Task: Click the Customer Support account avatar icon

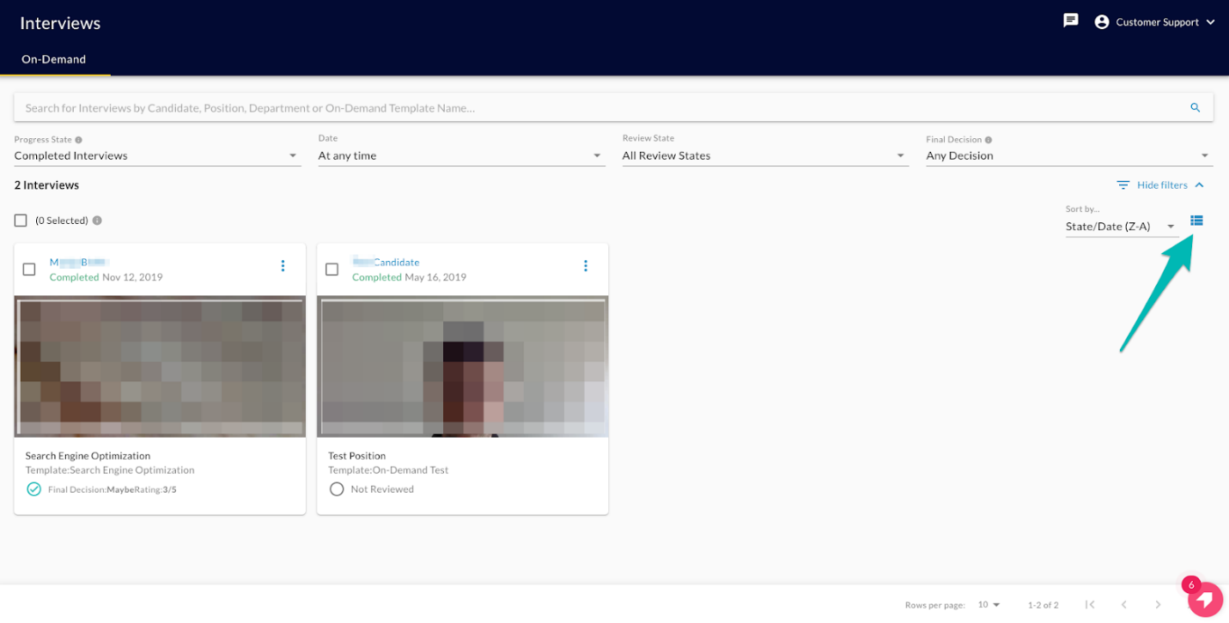Action: (x=1102, y=22)
